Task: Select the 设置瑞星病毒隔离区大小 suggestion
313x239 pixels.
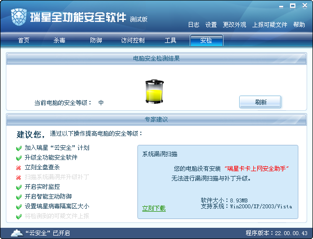Action: pyautogui.click(x=57, y=206)
